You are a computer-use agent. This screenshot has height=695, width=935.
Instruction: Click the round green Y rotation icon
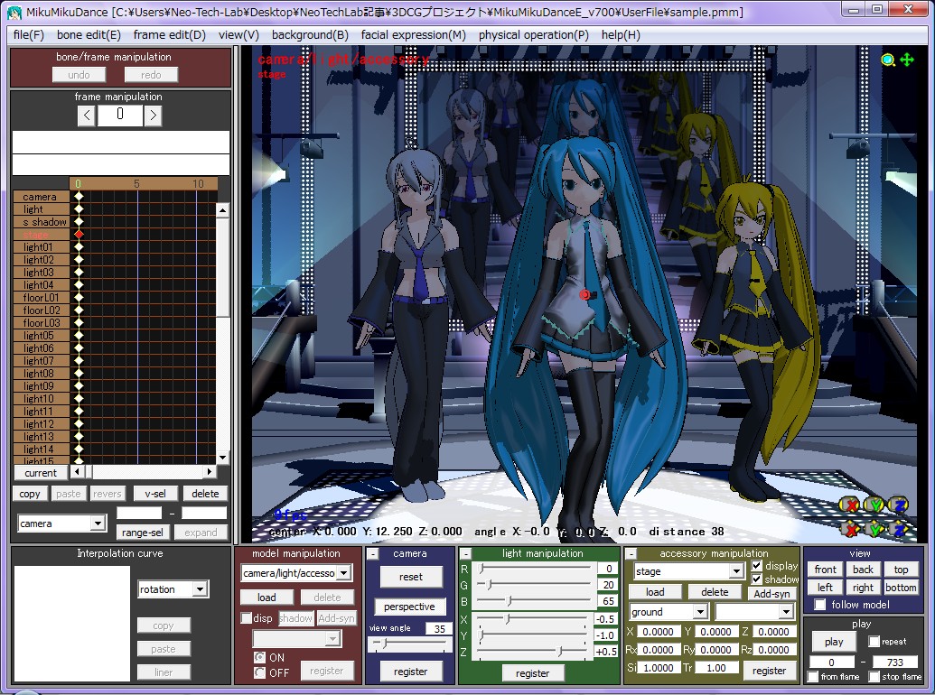pyautogui.click(x=874, y=505)
